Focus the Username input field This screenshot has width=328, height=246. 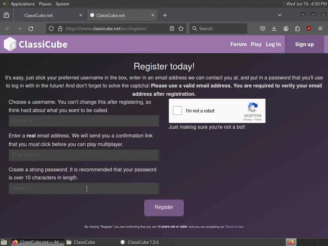[84, 121]
